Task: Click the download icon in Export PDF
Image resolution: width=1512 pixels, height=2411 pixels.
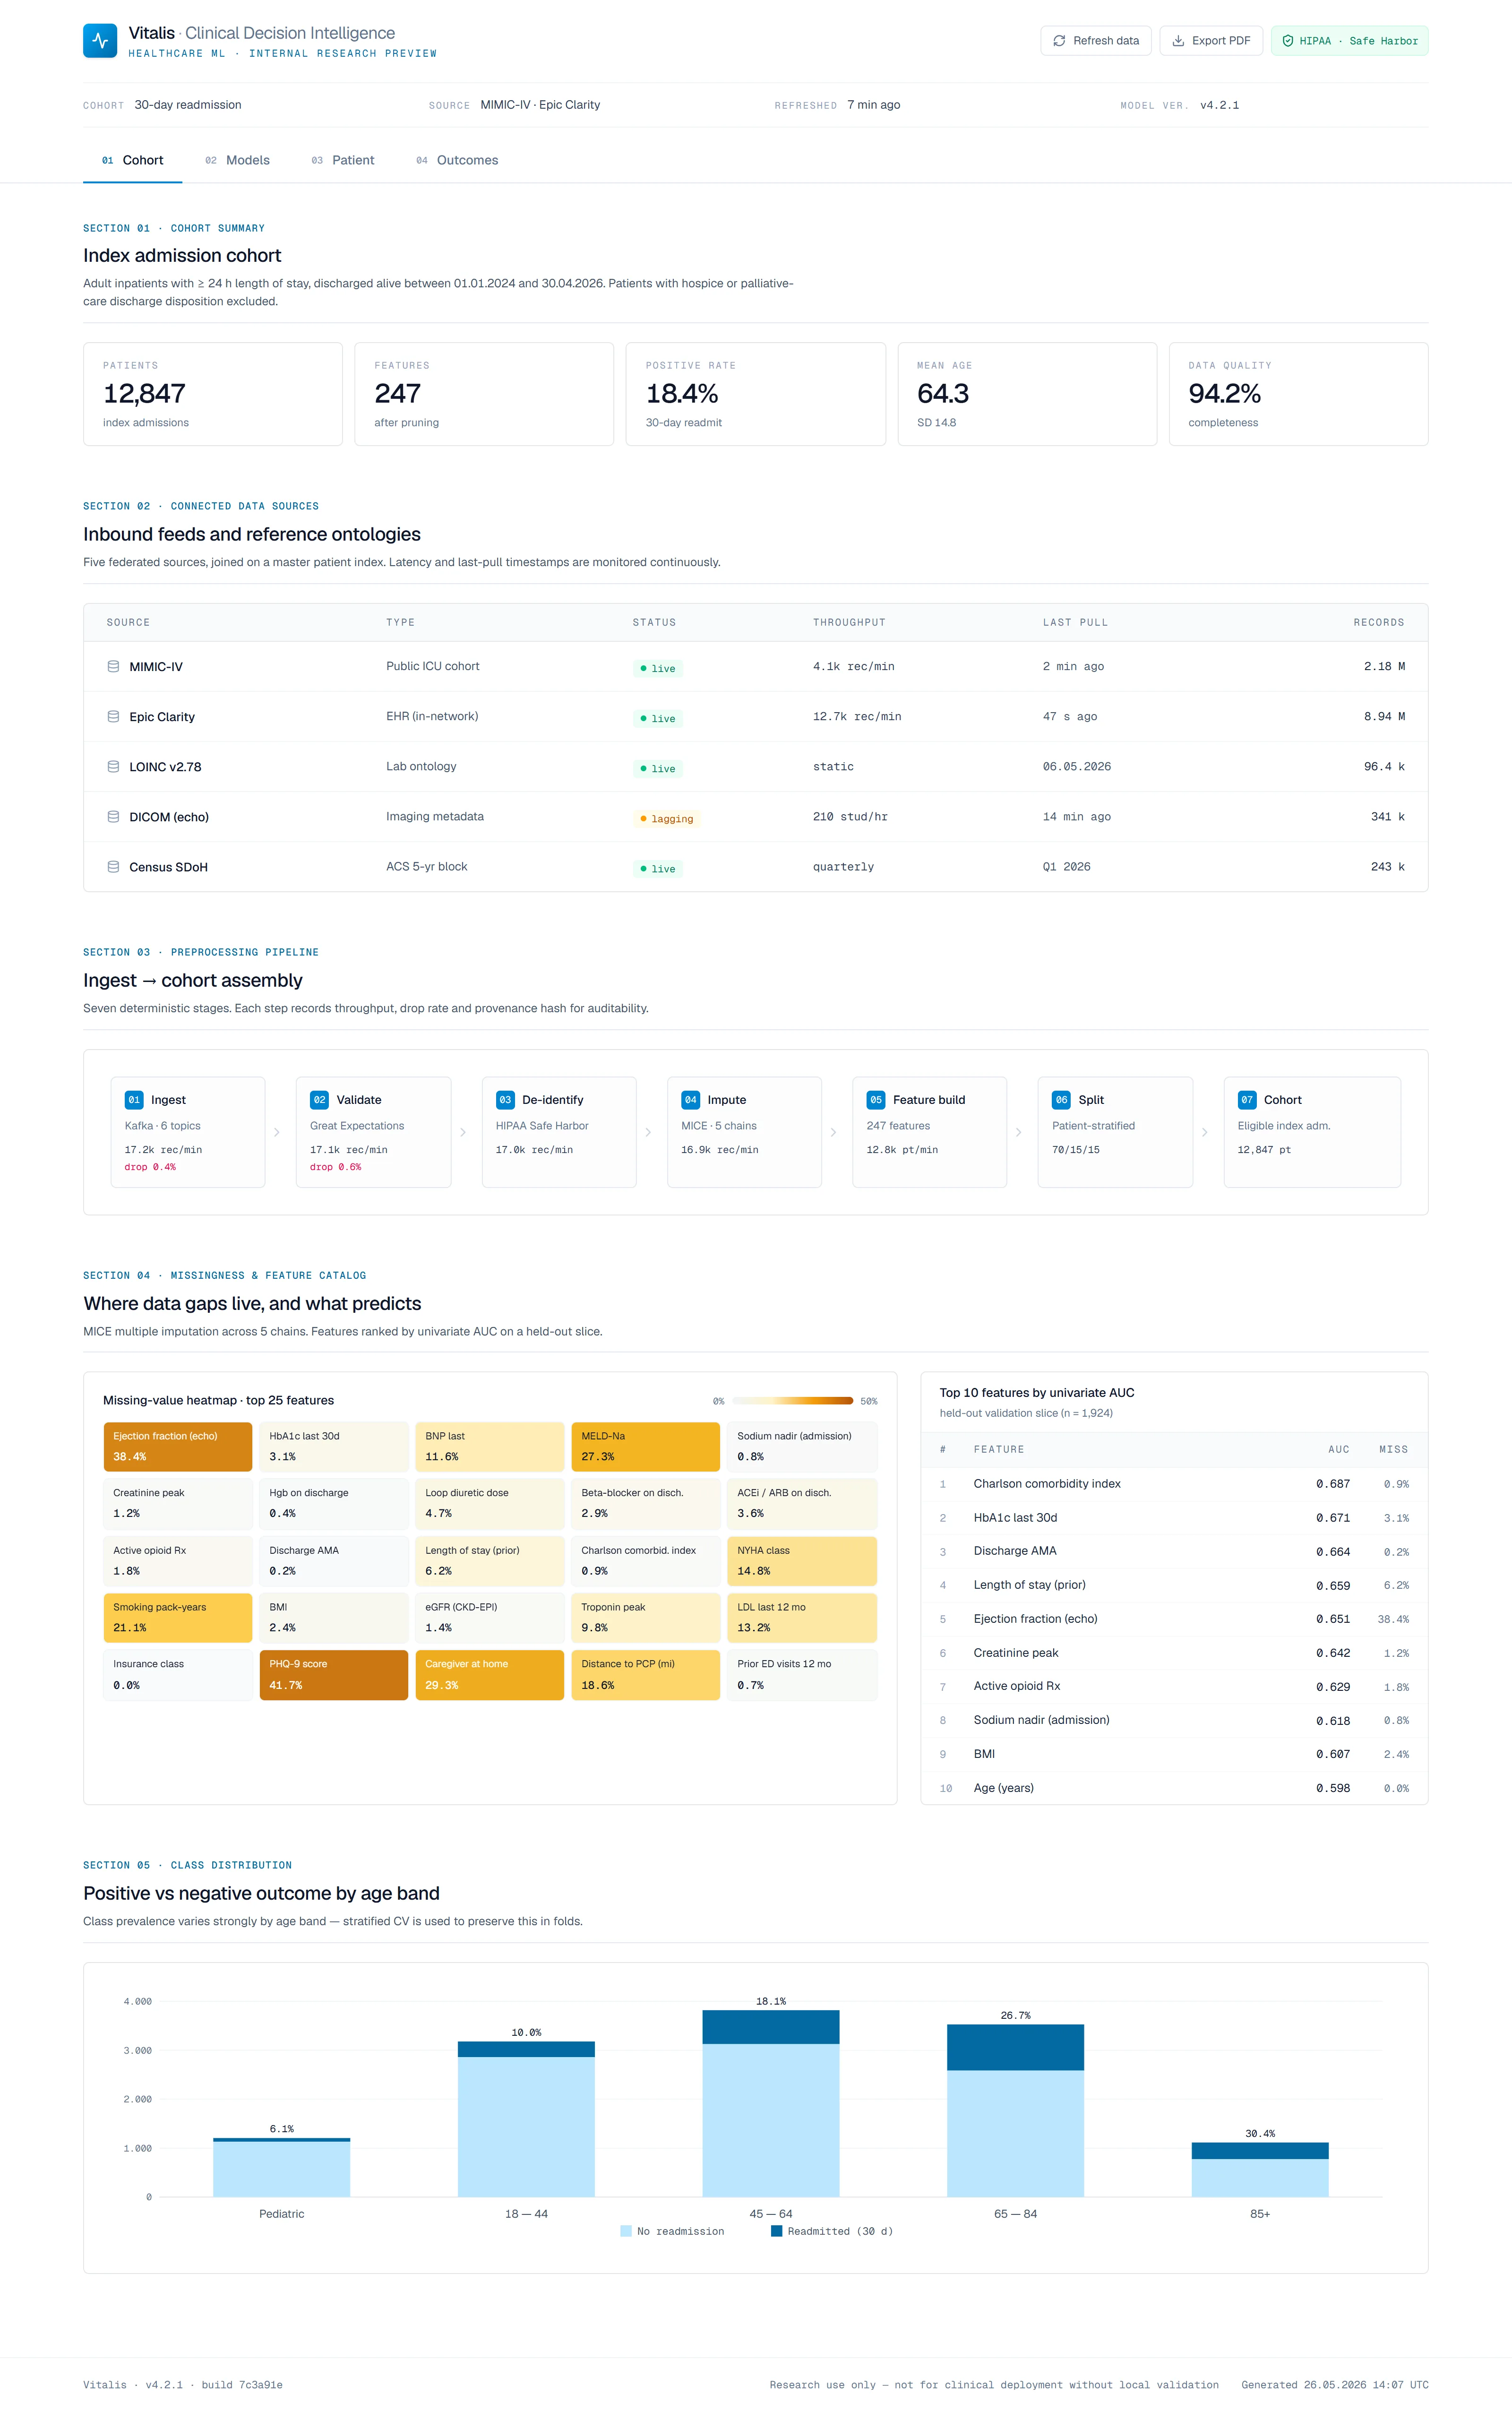Action: click(1178, 41)
